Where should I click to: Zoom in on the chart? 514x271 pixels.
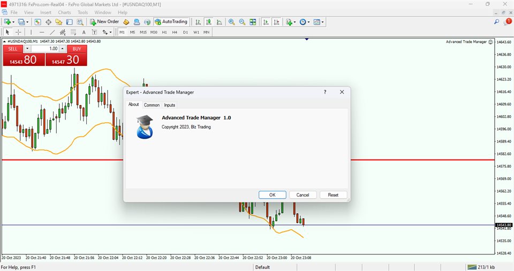pos(231,22)
